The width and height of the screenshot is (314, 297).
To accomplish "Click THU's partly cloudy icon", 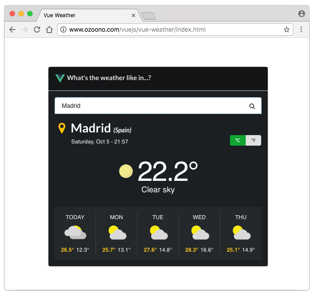I will tap(242, 232).
